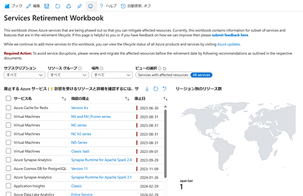Screen dimensions: 303x196
Task: Click the サービス名 column header
Action: [23, 99]
